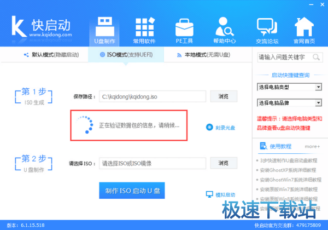Open the PE工具 briefcase icon
The image size is (328, 230).
(x=184, y=27)
